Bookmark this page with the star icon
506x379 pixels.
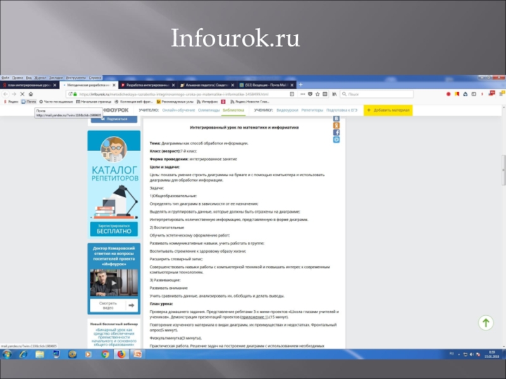tap(318, 94)
